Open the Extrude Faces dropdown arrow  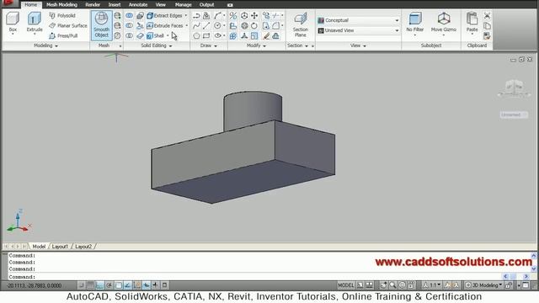(x=187, y=25)
